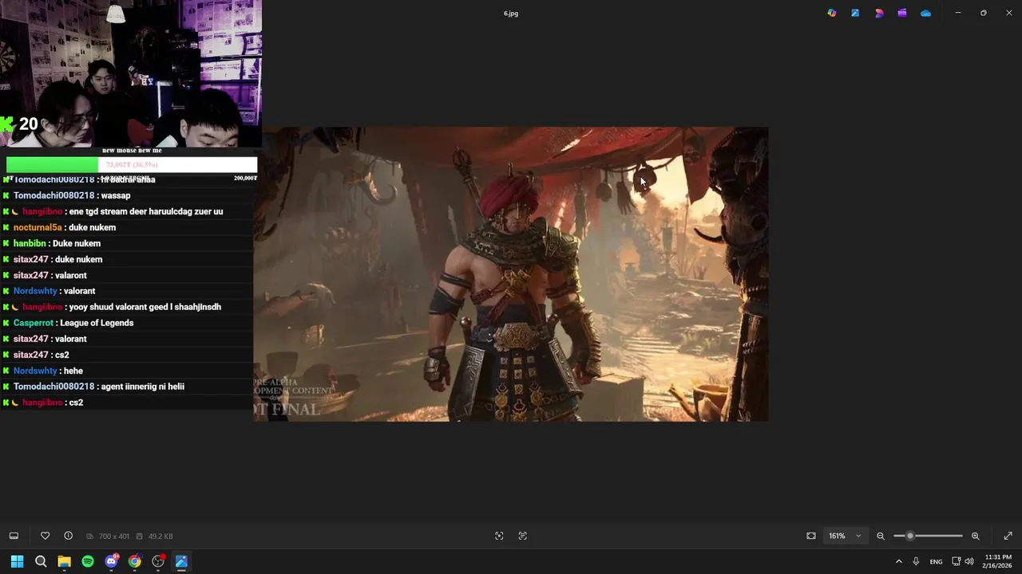Viewport: 1022px width, 574px height.
Task: Toggle the filmstrip icon in the Photos bottom bar
Action: coord(14,536)
